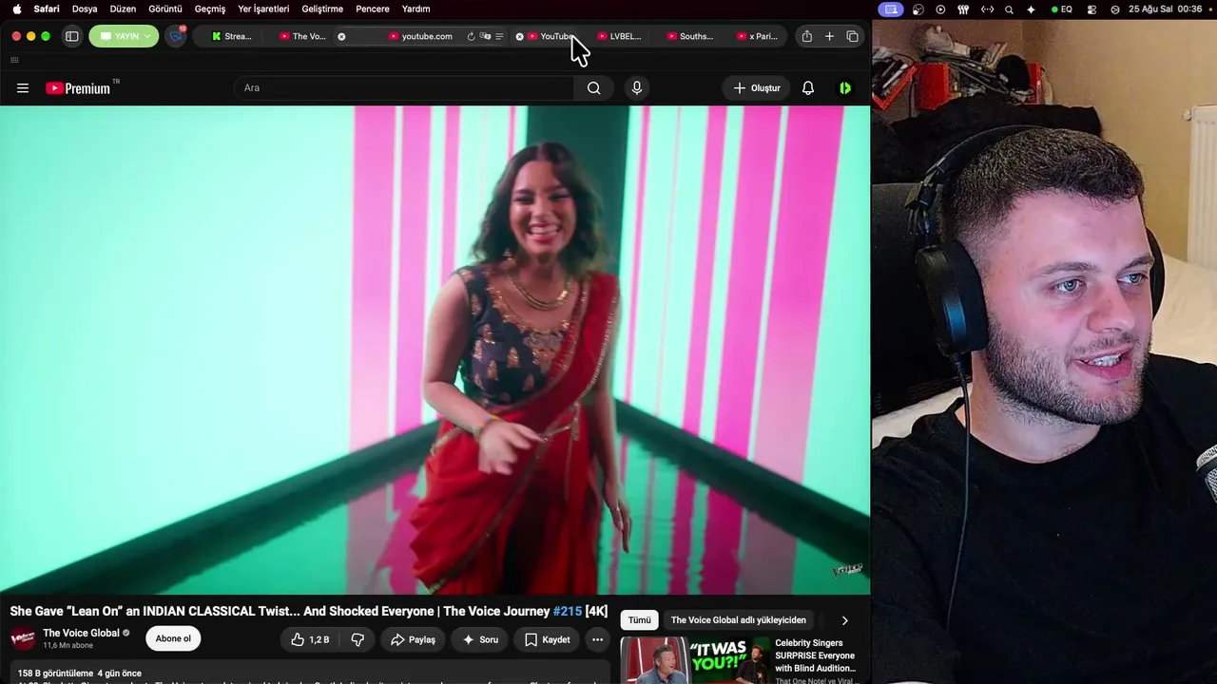Show Safari tab overview

click(852, 36)
